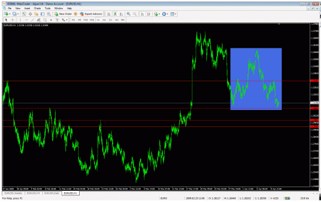Select the EURUSD,H1 chart tab

pos(70,193)
